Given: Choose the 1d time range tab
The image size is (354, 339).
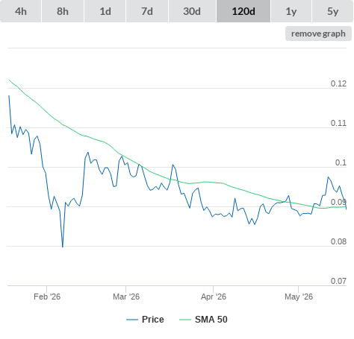Looking at the screenshot, I should click(x=105, y=11).
